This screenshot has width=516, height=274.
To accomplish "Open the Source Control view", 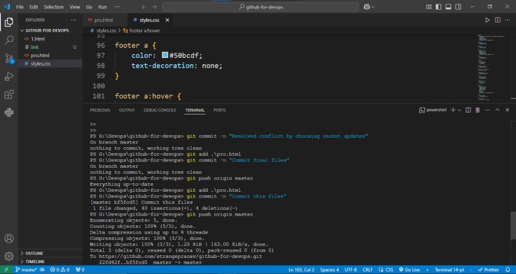I will 9,58.
